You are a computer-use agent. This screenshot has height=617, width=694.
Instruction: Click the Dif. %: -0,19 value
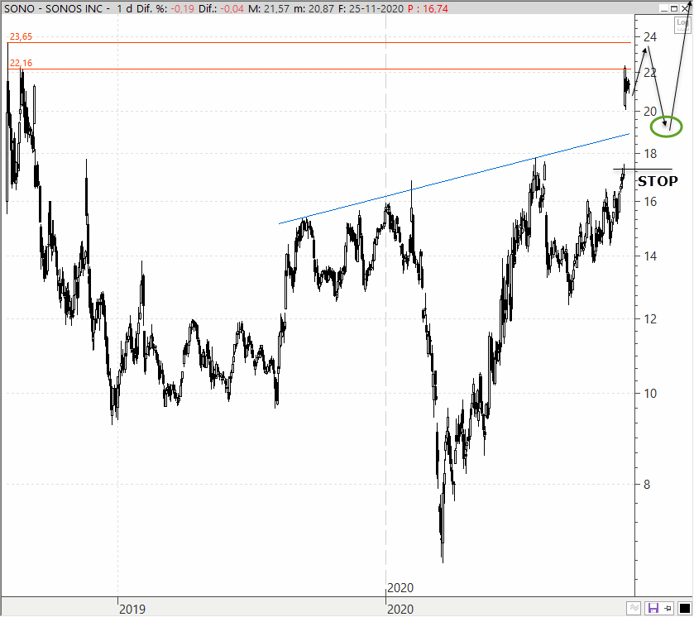pos(165,9)
